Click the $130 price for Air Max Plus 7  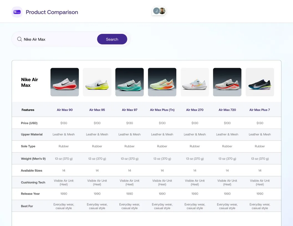pyautogui.click(x=260, y=123)
